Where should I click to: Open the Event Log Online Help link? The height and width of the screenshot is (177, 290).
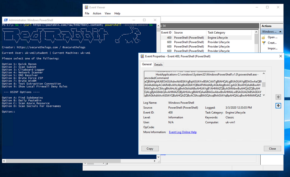pyautogui.click(x=183, y=132)
